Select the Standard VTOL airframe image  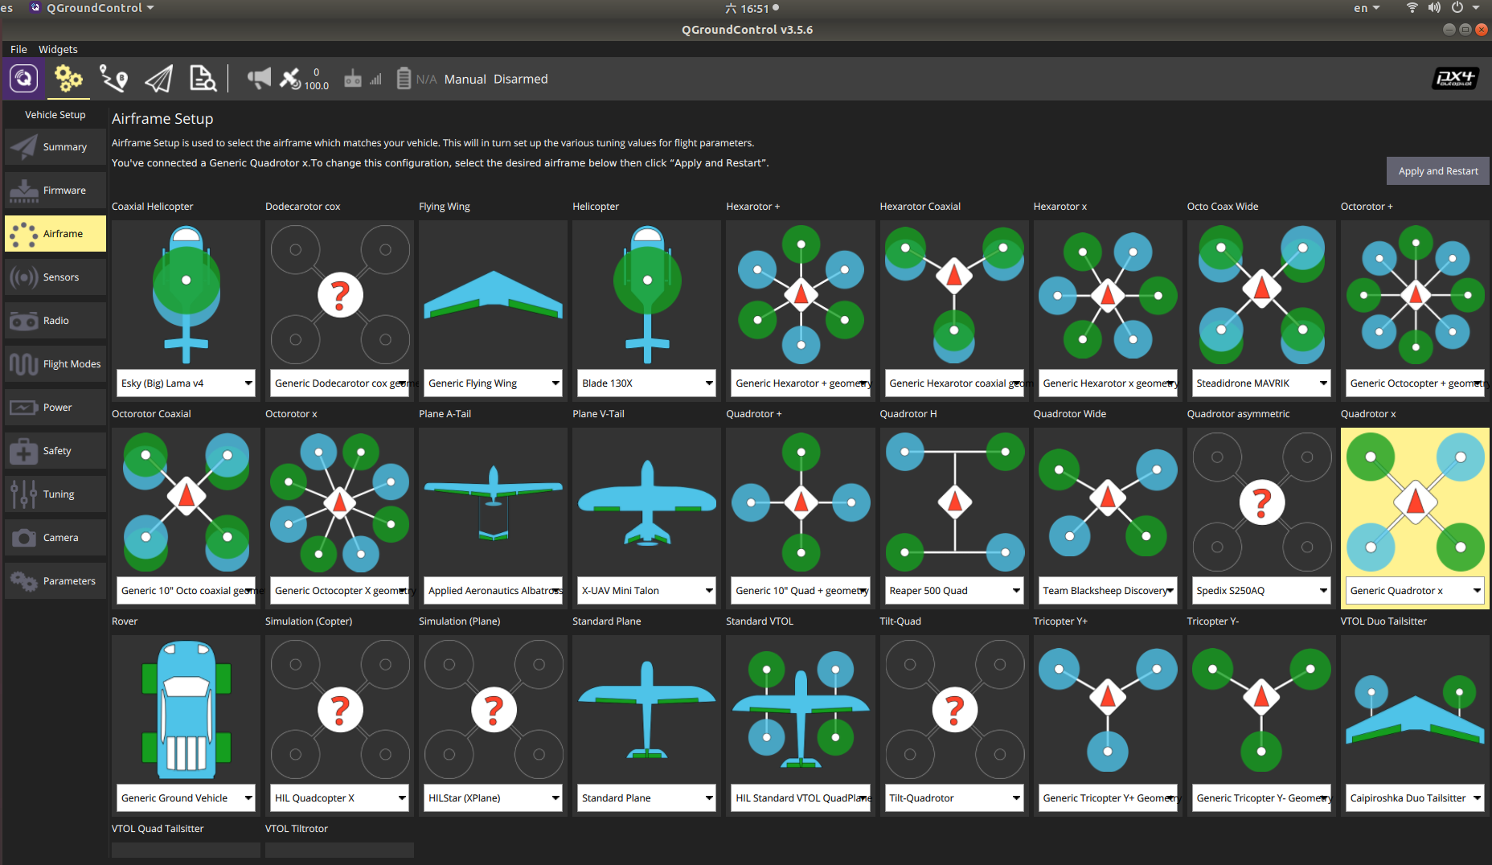[x=801, y=708]
